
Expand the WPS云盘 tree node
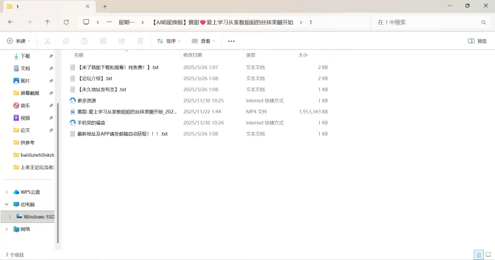tap(7, 192)
